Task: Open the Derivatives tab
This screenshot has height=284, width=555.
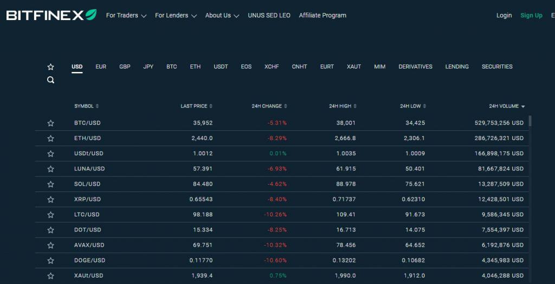Action: 416,67
